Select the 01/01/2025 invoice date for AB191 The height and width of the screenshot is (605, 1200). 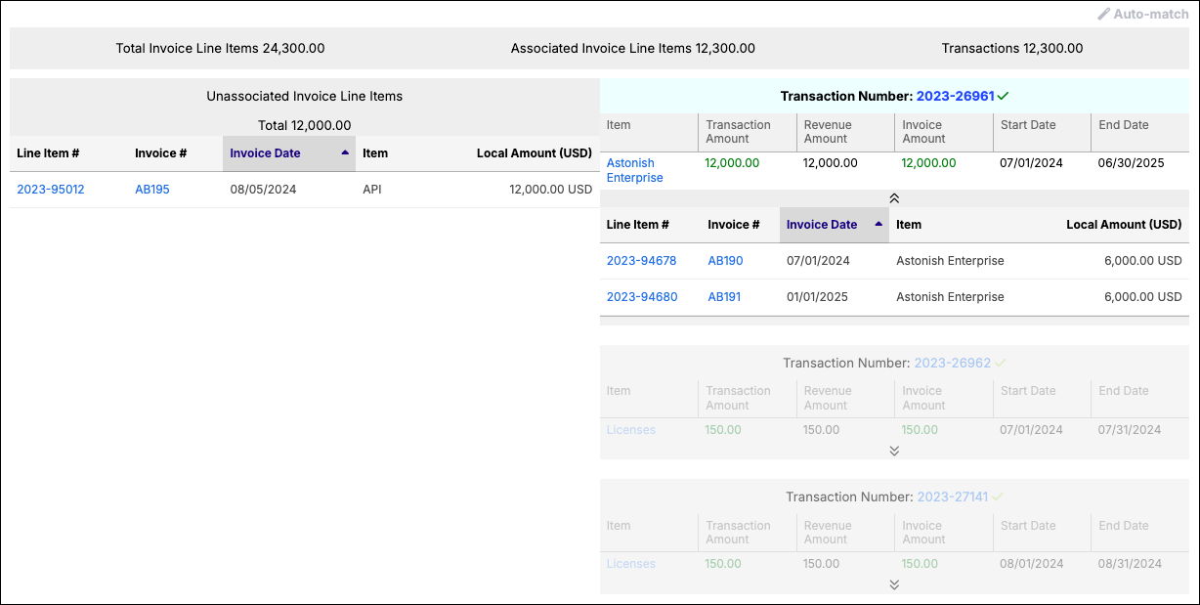tap(817, 297)
